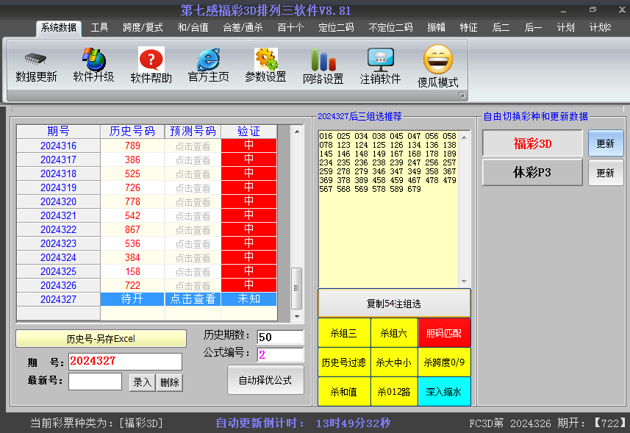Click 点击查看 in row 2024327
Image resolution: width=630 pixels, height=433 pixels.
coord(193,299)
